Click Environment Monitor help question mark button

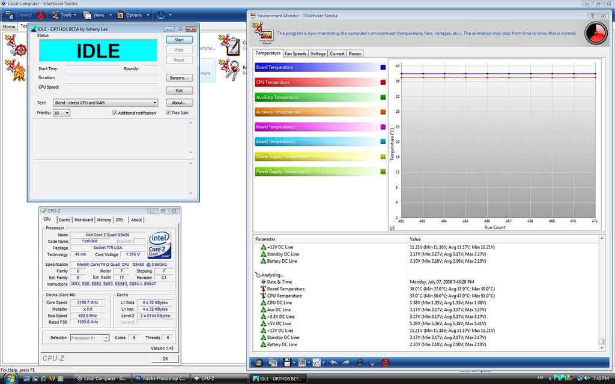592,15
